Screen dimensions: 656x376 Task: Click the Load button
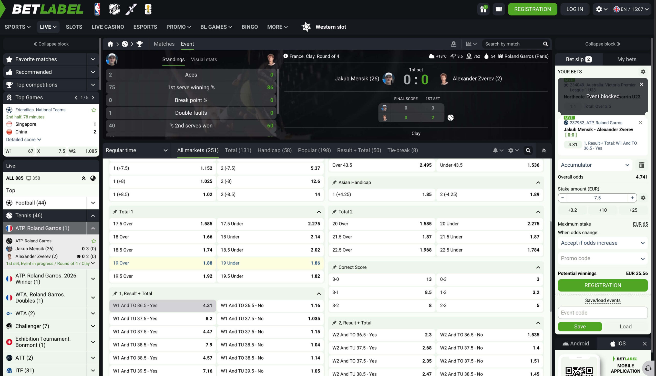pos(626,327)
